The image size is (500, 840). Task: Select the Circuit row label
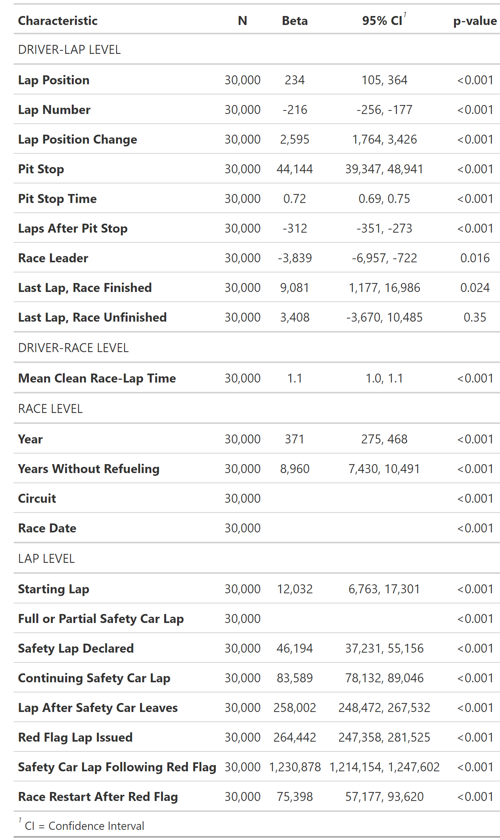(x=37, y=498)
